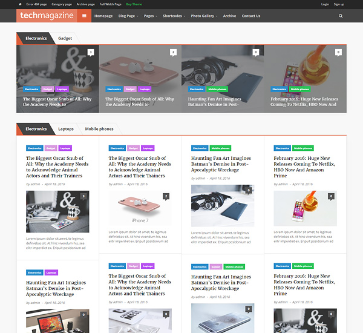Viewport: 363px width, 333px height.
Task: Open the Contact Us menu item
Action: [251, 16]
